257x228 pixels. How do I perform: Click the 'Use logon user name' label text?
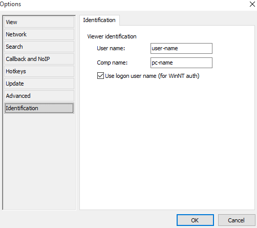point(152,76)
